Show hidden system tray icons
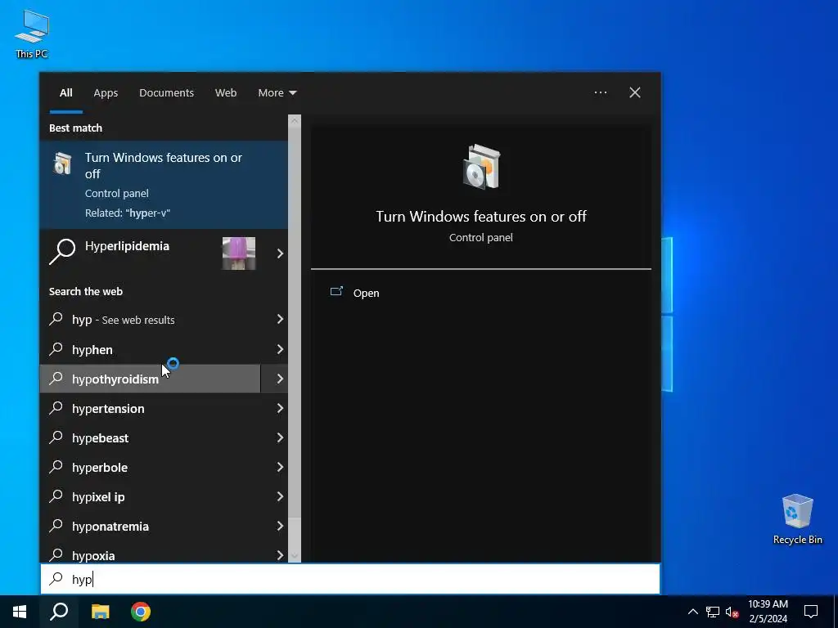 (x=692, y=612)
